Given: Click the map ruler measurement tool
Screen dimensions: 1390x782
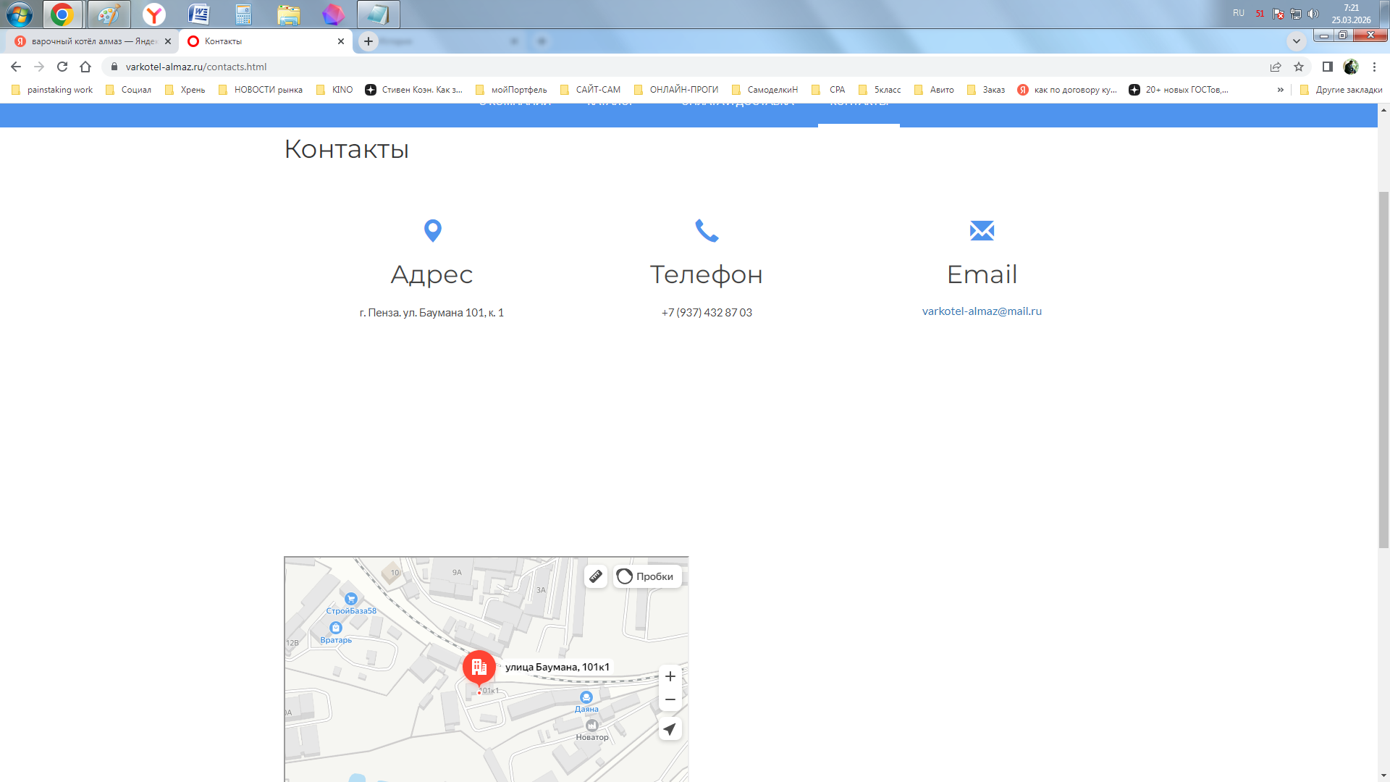Looking at the screenshot, I should point(595,576).
